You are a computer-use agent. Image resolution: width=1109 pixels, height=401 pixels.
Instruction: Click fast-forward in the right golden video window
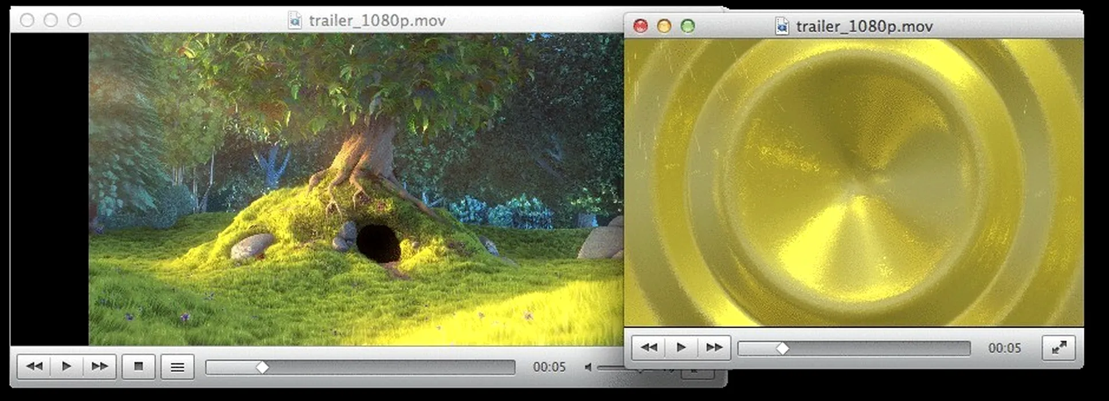[x=714, y=348]
